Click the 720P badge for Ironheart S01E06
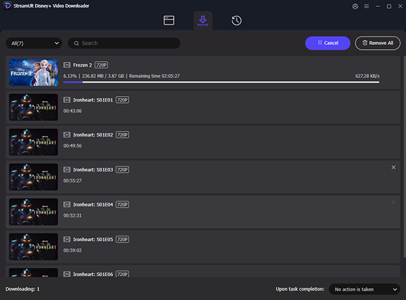This screenshot has width=406, height=300. pyautogui.click(x=122, y=274)
